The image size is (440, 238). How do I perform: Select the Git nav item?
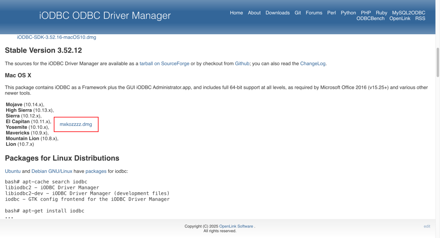point(298,13)
